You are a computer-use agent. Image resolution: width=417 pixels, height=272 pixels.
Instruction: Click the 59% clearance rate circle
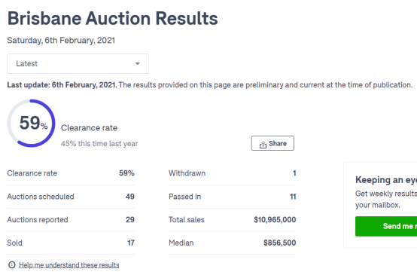pos(32,124)
